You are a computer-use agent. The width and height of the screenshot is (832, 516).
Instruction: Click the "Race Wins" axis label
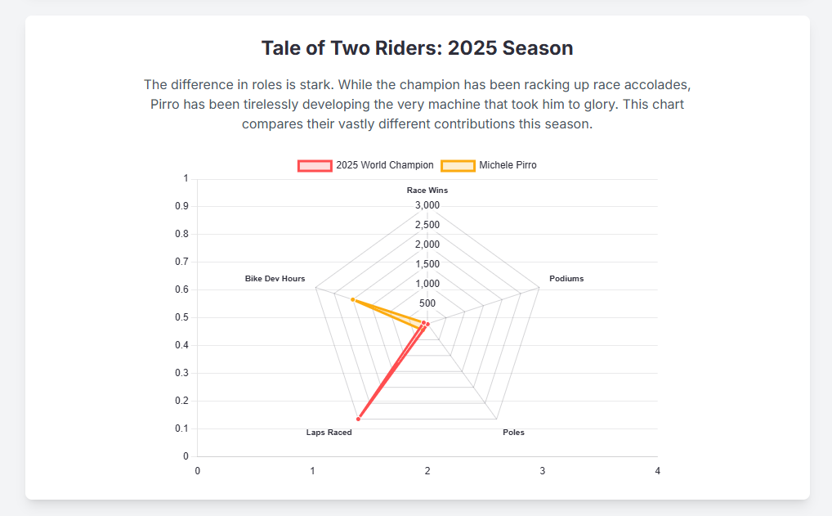pyautogui.click(x=427, y=191)
